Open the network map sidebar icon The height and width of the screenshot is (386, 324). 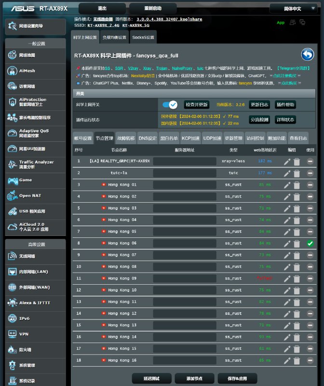point(12,55)
